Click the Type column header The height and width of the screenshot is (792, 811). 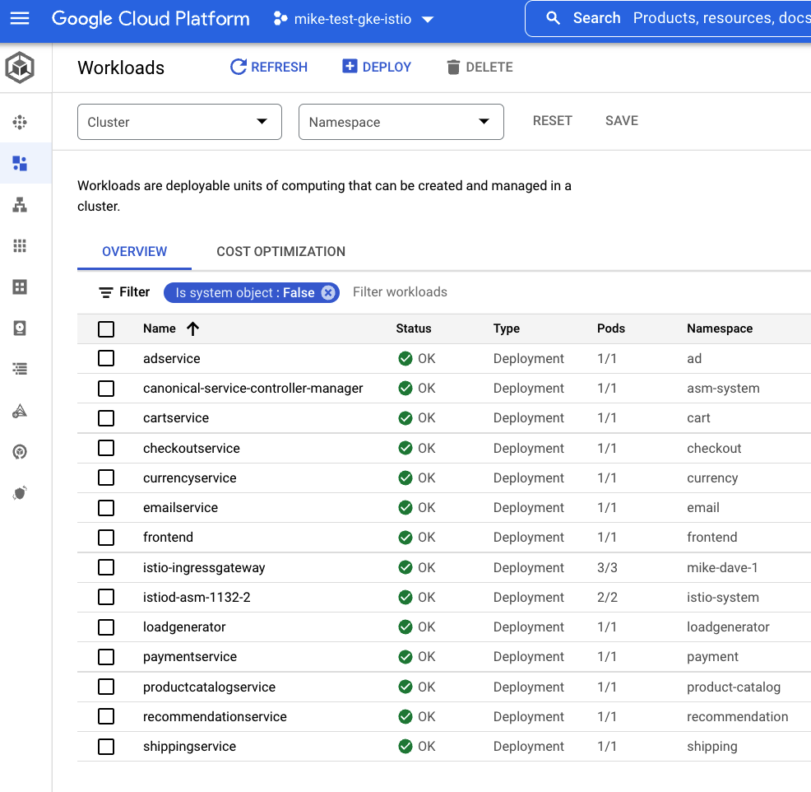point(507,328)
